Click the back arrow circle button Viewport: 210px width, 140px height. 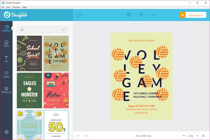coord(79,15)
